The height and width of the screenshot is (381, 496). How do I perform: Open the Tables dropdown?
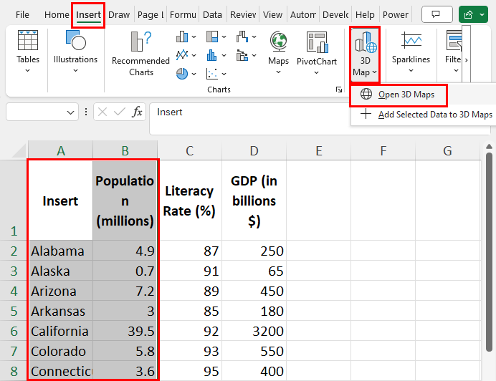point(28,52)
